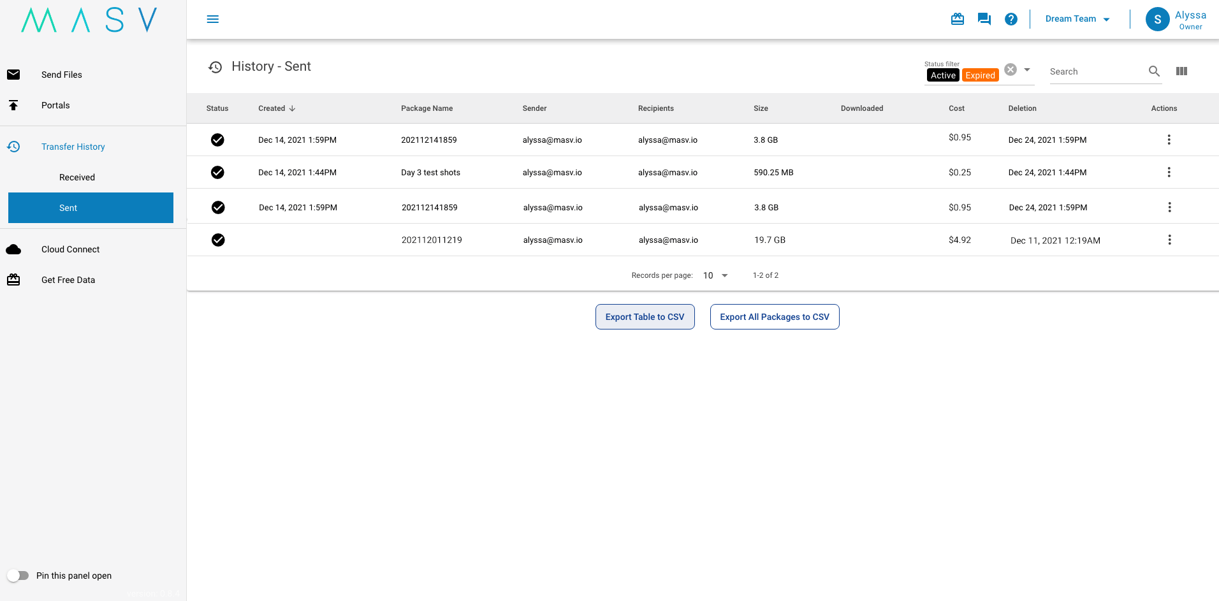This screenshot has width=1219, height=601.
Task: Click the Active status filter chip
Action: pos(943,75)
